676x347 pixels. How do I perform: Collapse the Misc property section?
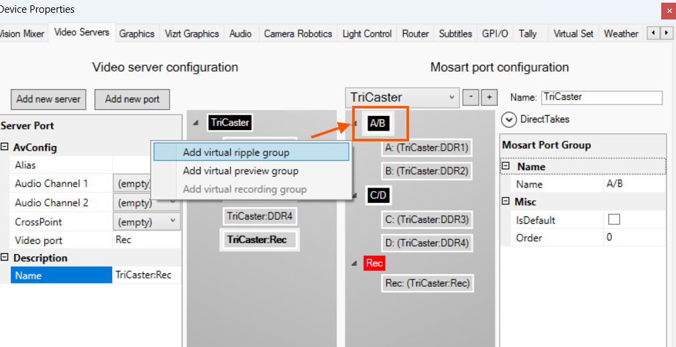click(x=506, y=202)
